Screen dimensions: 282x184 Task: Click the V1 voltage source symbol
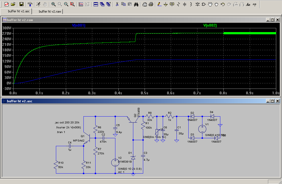tap(202, 129)
